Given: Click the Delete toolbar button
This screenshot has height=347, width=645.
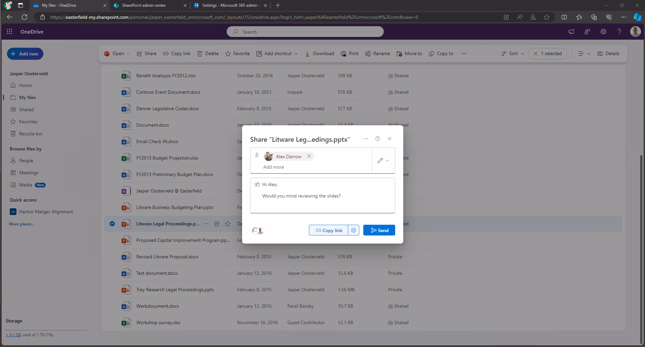Looking at the screenshot, I should (x=208, y=54).
